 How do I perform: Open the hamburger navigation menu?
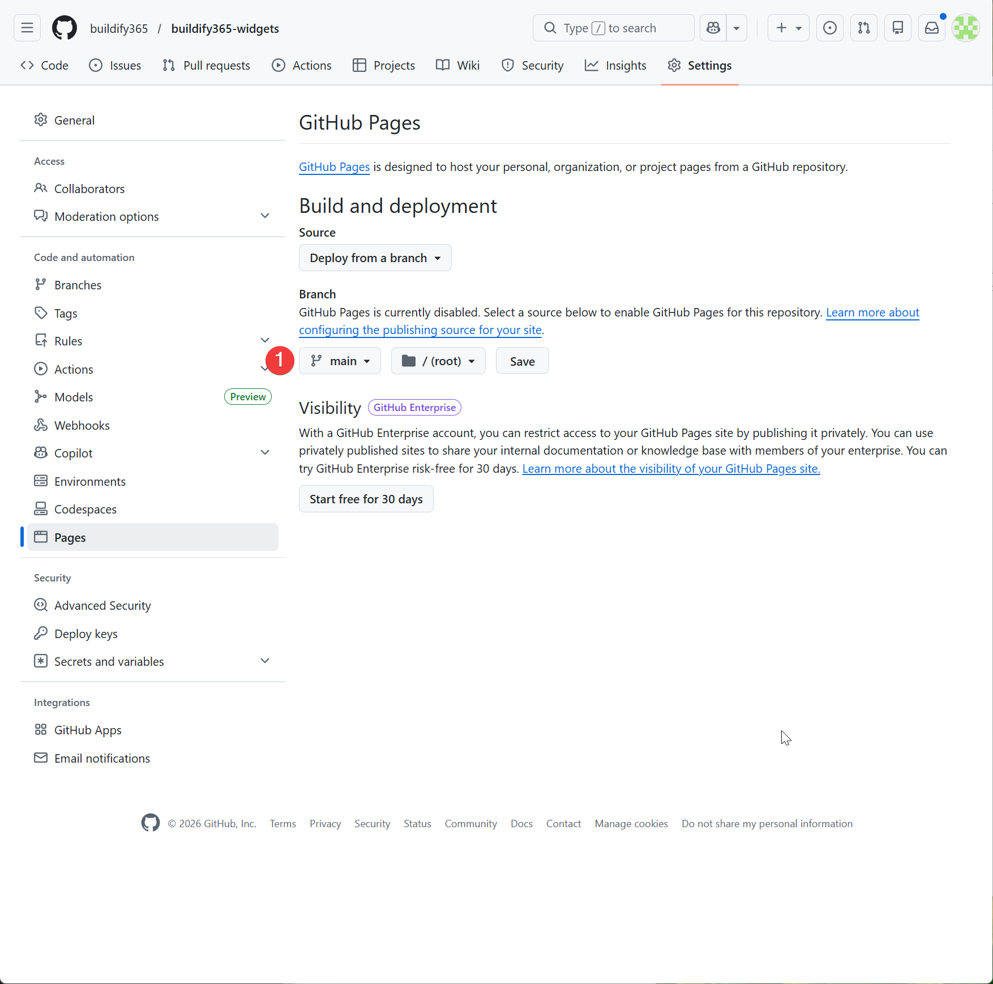click(x=27, y=28)
